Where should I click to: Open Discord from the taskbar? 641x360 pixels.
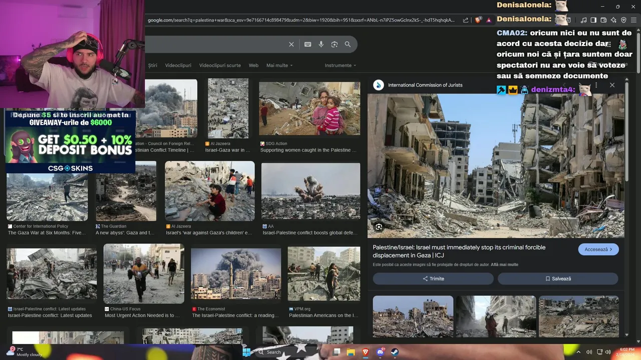380,352
